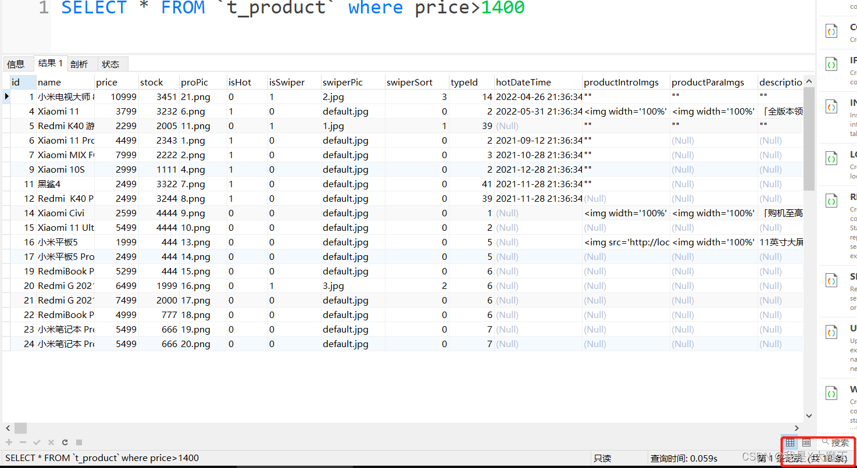Select the stock cell '1111'
Image resolution: width=857 pixels, height=468 pixels.
pos(159,169)
